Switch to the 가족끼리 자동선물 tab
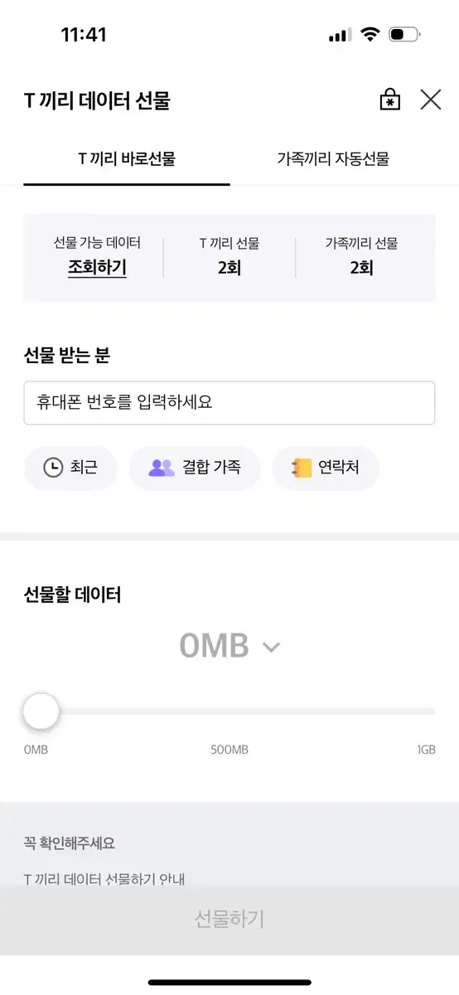This screenshot has height=995, width=459. [333, 158]
